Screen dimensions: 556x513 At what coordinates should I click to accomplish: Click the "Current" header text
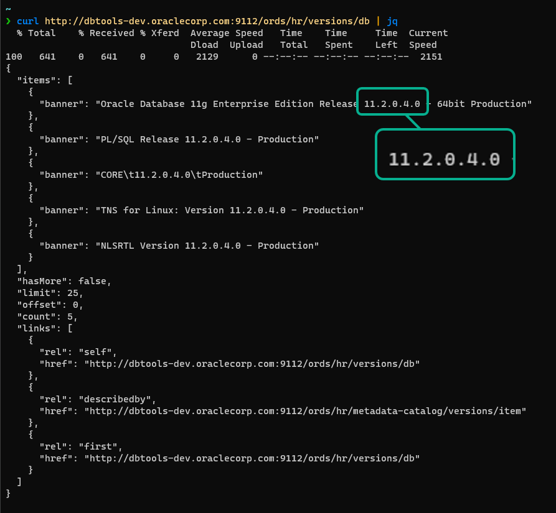428,33
